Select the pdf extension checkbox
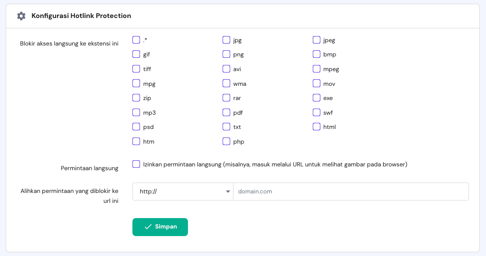This screenshot has height=256, width=486. 226,112
